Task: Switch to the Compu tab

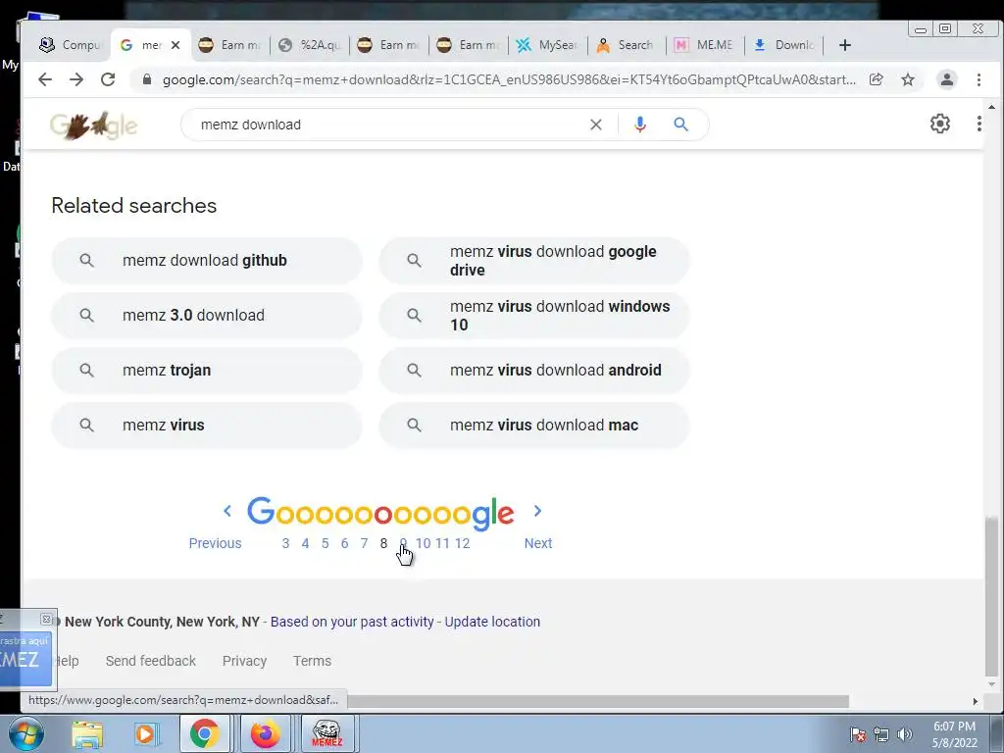Action: coord(71,45)
